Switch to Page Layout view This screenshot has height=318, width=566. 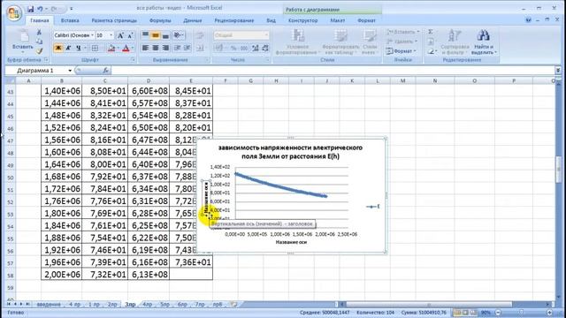[465, 313]
